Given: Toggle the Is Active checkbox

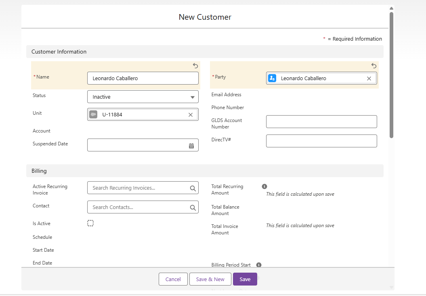Looking at the screenshot, I should pos(90,223).
